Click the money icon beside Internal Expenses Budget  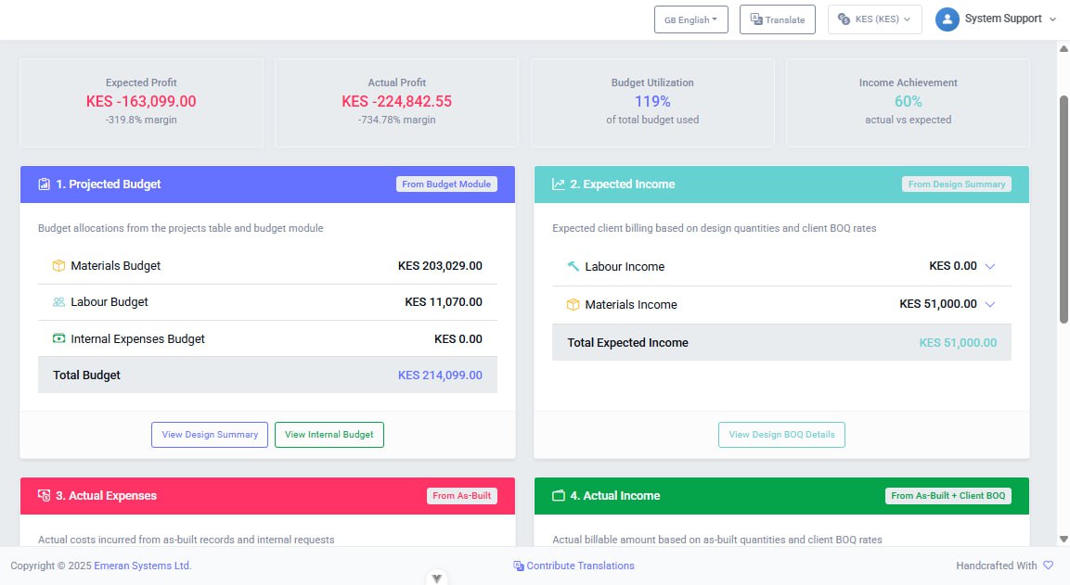click(x=58, y=338)
